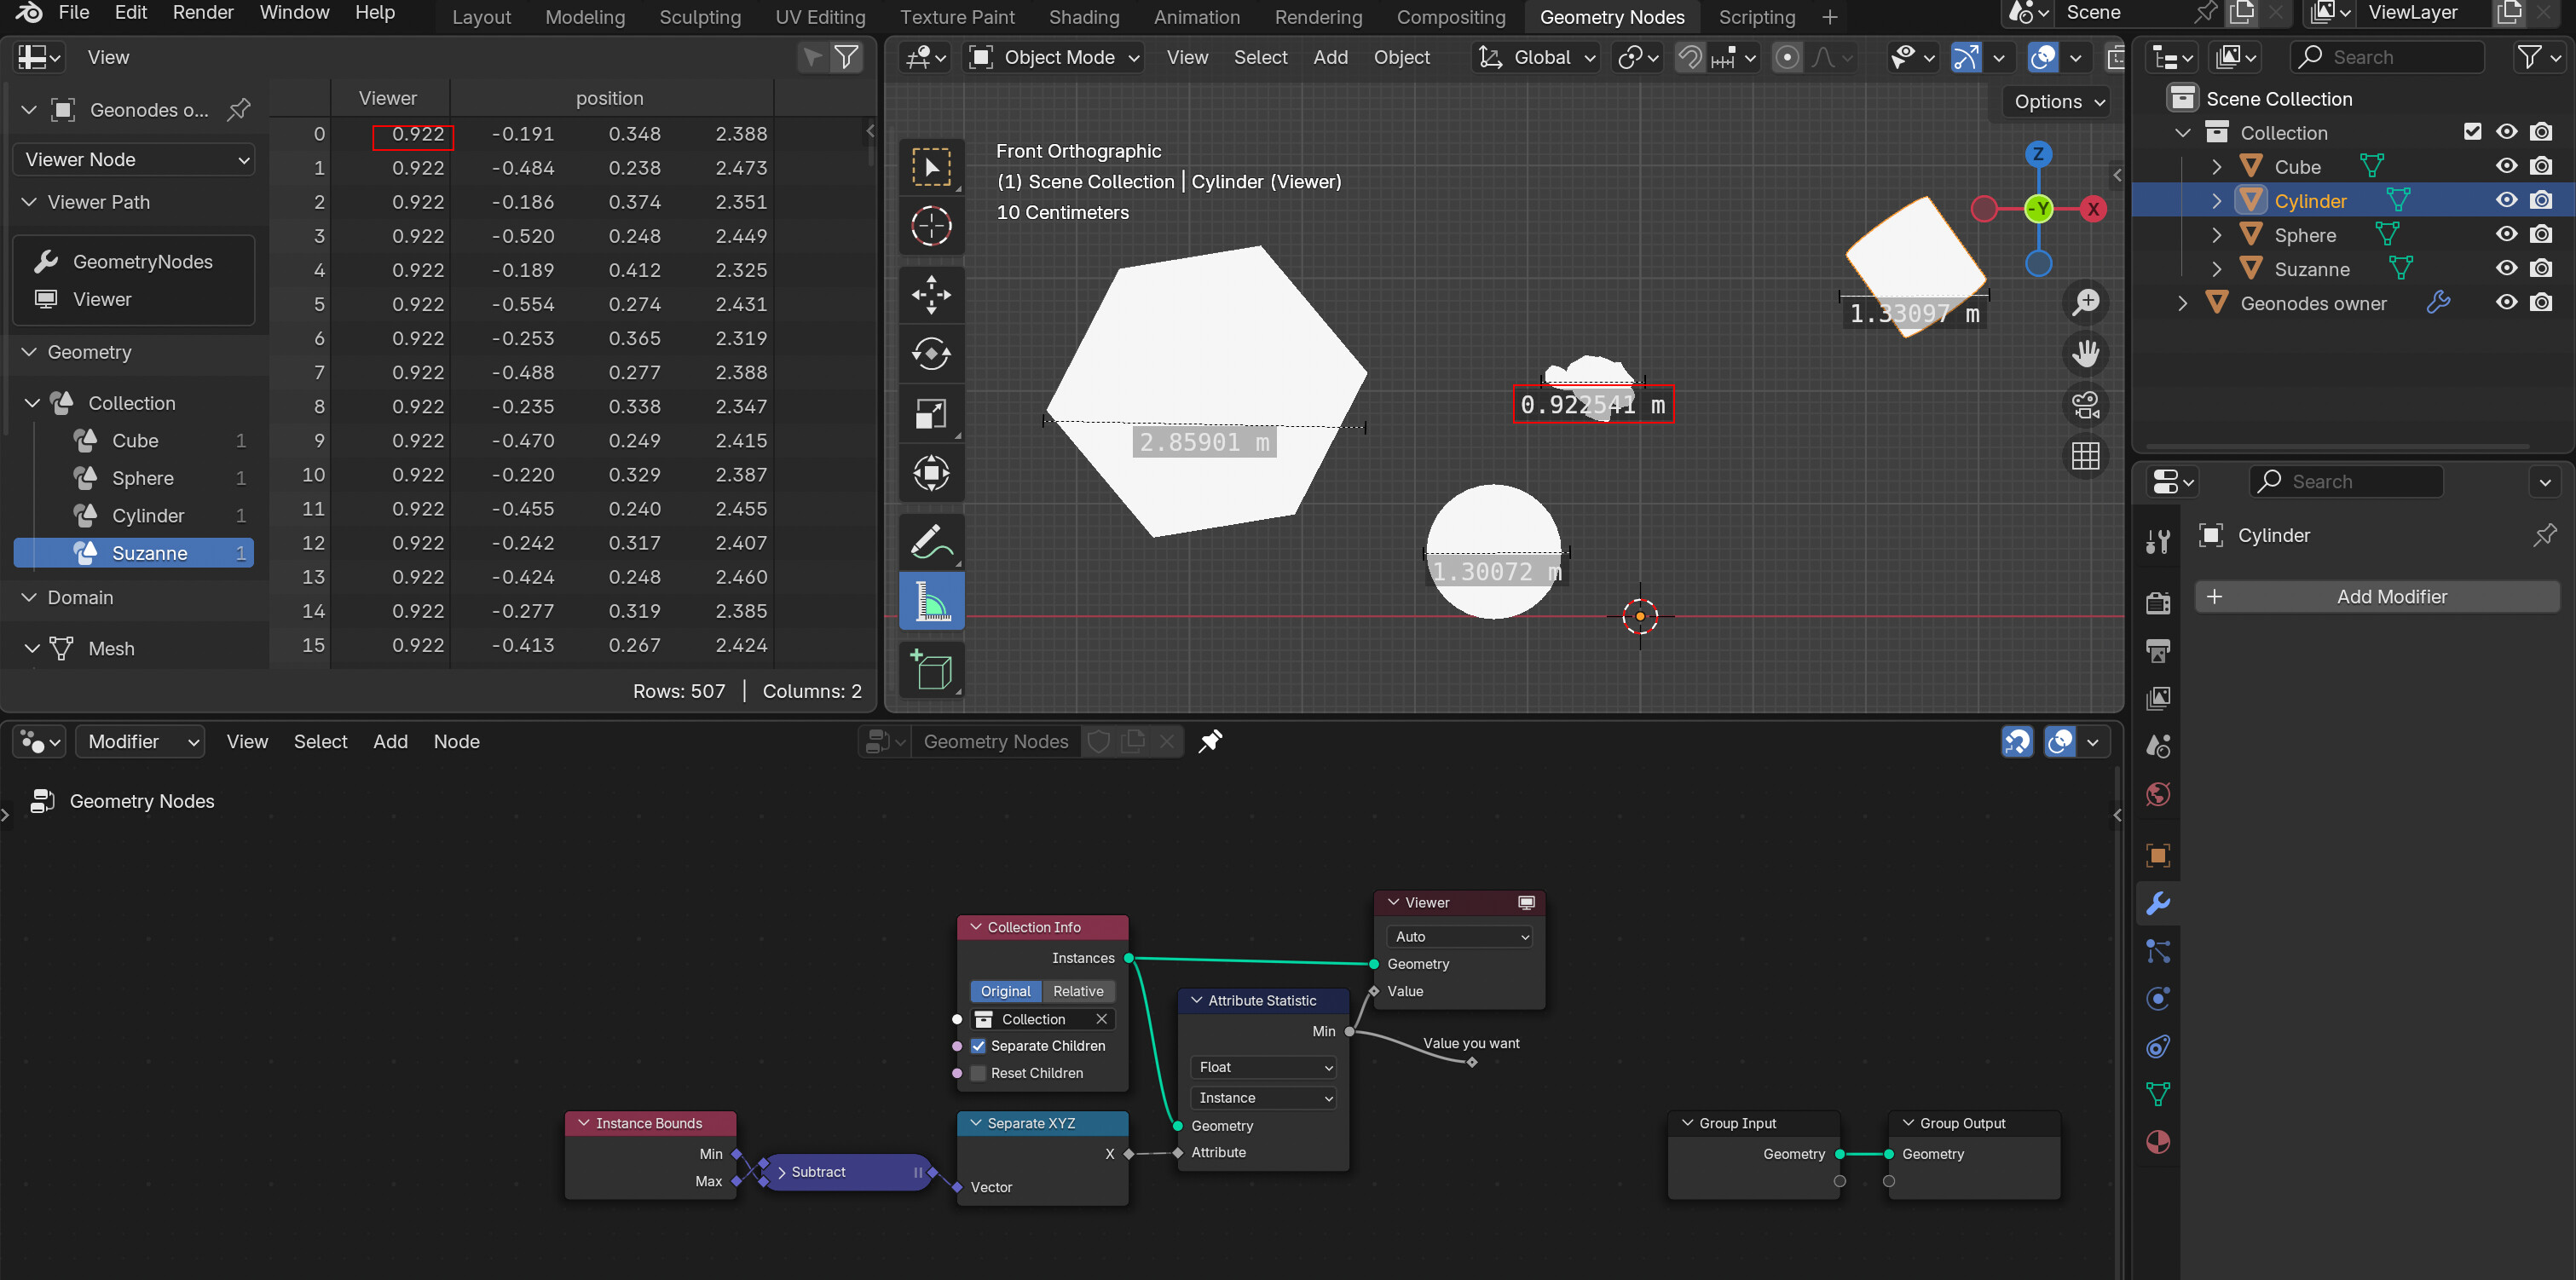Disable render for Suzanne in outliner
The image size is (2576, 1280).
tap(2541, 268)
